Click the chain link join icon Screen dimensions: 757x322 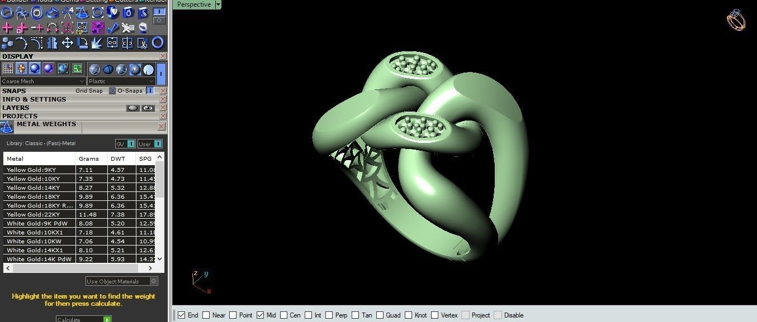pyautogui.click(x=112, y=43)
